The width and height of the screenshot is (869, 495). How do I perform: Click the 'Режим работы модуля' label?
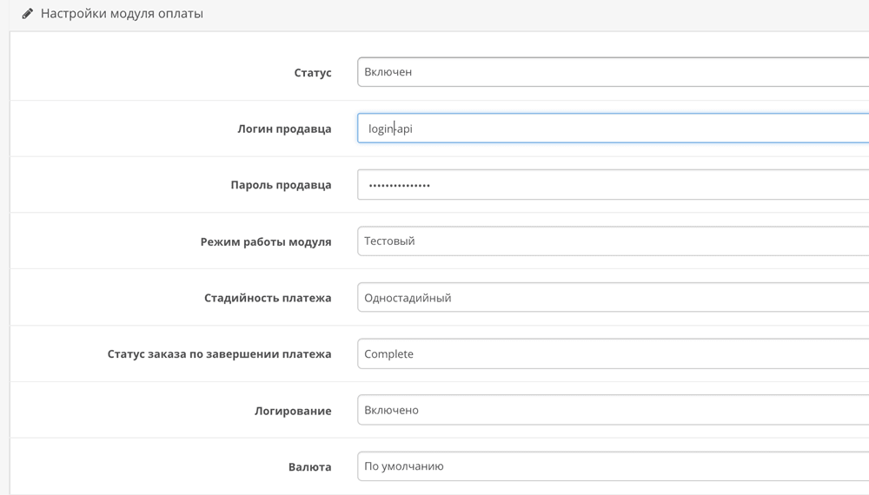pyautogui.click(x=266, y=241)
